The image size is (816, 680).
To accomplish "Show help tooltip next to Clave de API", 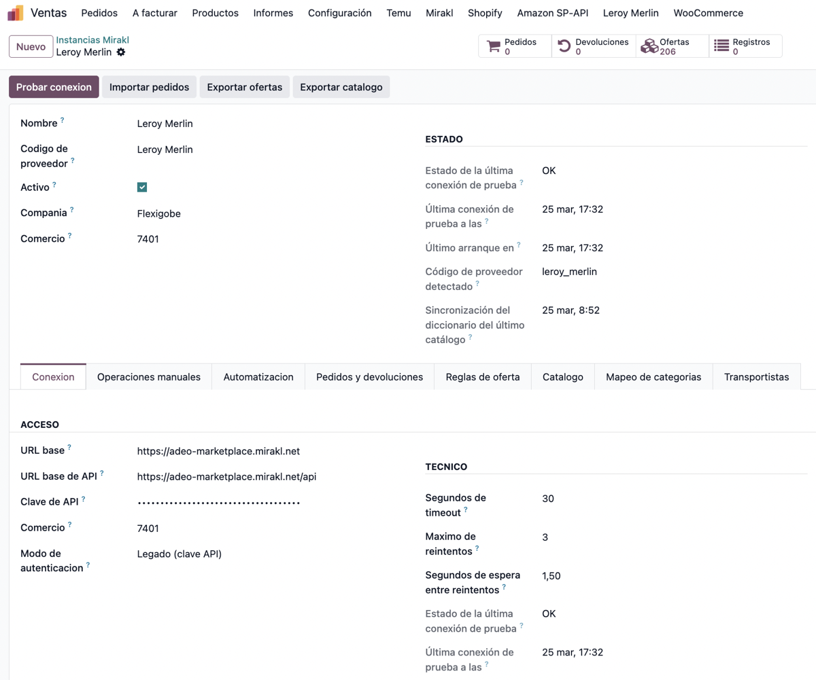I will (84, 499).
